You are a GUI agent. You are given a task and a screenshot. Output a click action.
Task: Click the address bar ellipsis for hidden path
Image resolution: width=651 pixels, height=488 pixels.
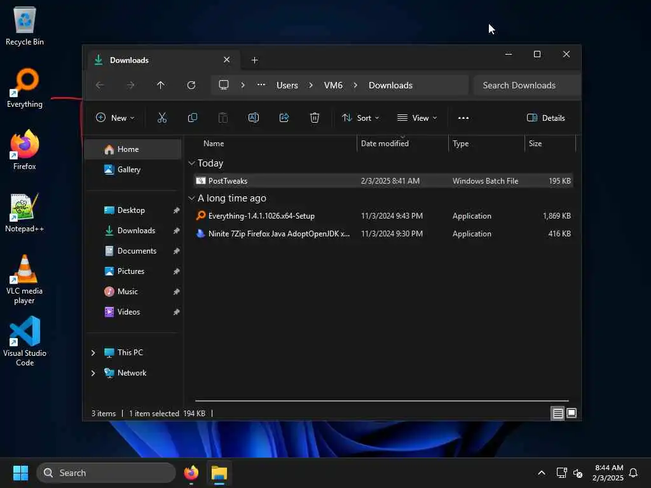pyautogui.click(x=261, y=85)
